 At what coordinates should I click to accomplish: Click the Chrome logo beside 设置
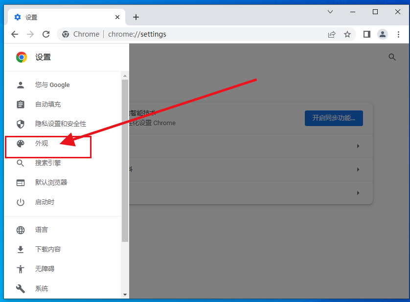(x=22, y=57)
